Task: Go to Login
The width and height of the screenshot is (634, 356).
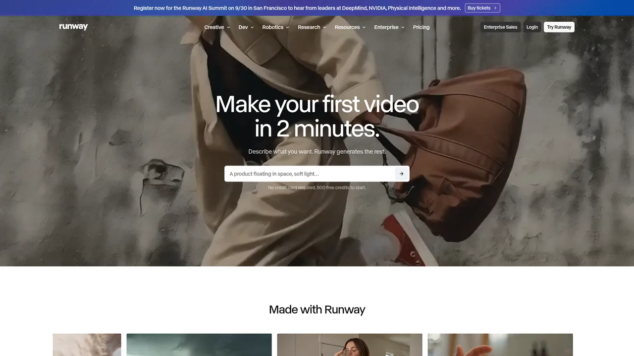Action: click(532, 27)
